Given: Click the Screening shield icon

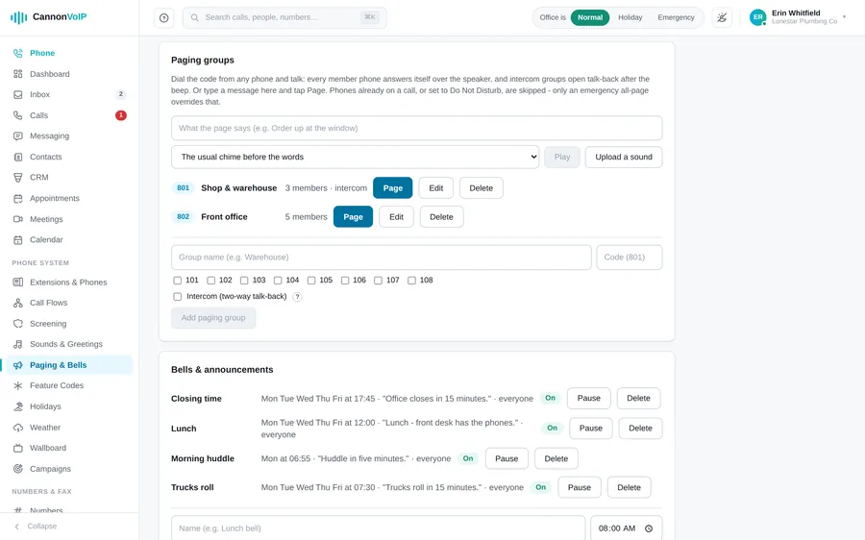Looking at the screenshot, I should pos(18,323).
